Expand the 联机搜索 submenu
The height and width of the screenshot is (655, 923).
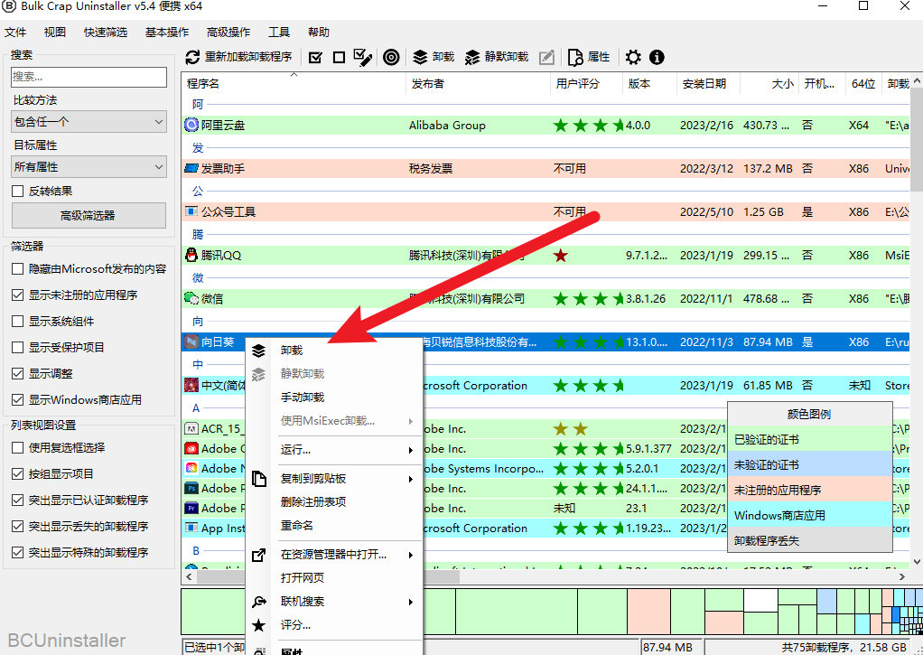[x=411, y=602]
